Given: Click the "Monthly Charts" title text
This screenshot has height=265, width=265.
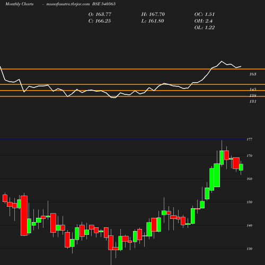Looking at the screenshot, I should pyautogui.click(x=20, y=4).
